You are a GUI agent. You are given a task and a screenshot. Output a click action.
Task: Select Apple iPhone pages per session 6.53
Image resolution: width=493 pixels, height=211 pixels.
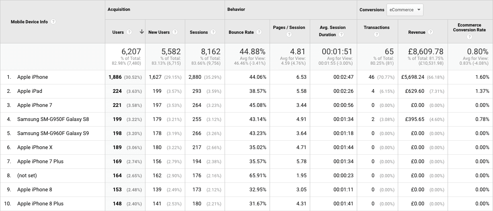coord(301,77)
